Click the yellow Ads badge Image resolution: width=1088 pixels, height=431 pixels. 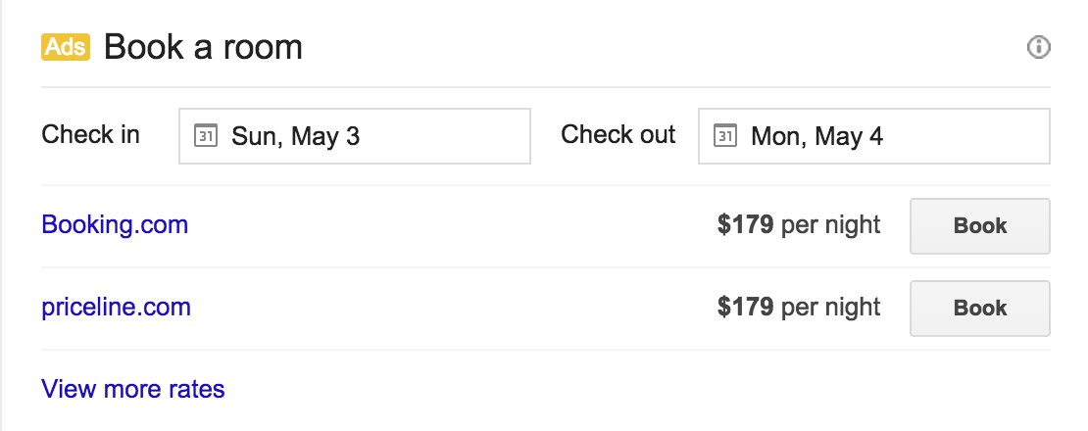(66, 47)
